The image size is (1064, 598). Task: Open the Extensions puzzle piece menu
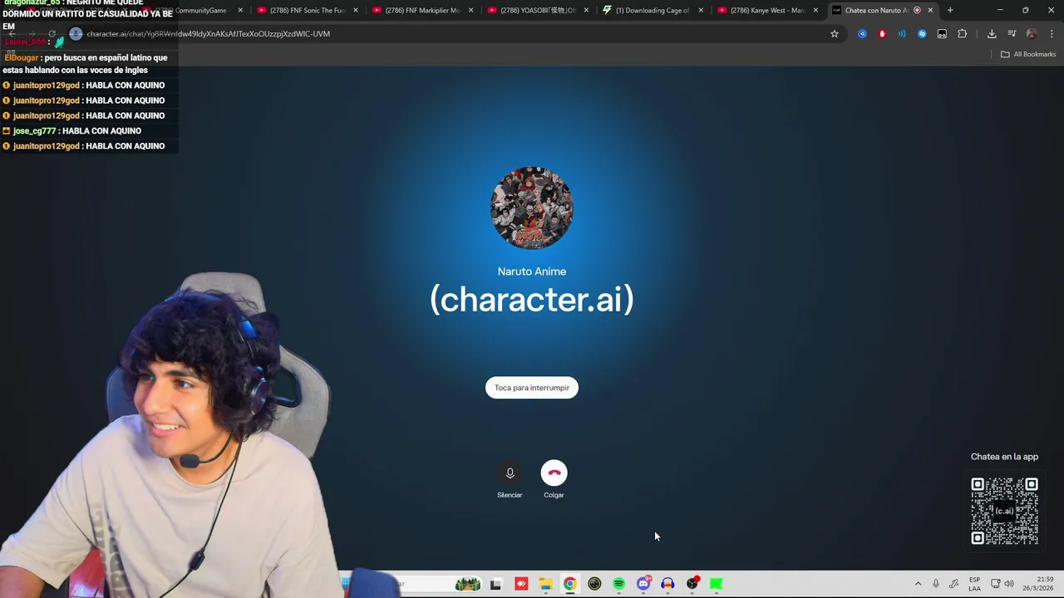[x=962, y=34]
